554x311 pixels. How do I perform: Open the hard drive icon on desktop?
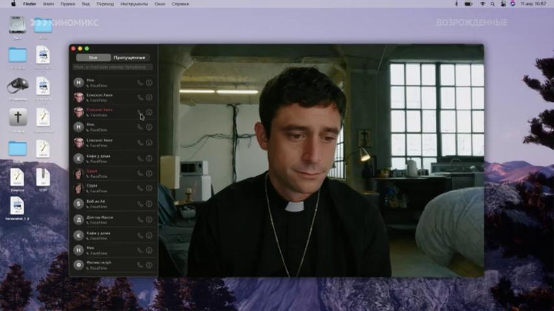[x=18, y=25]
